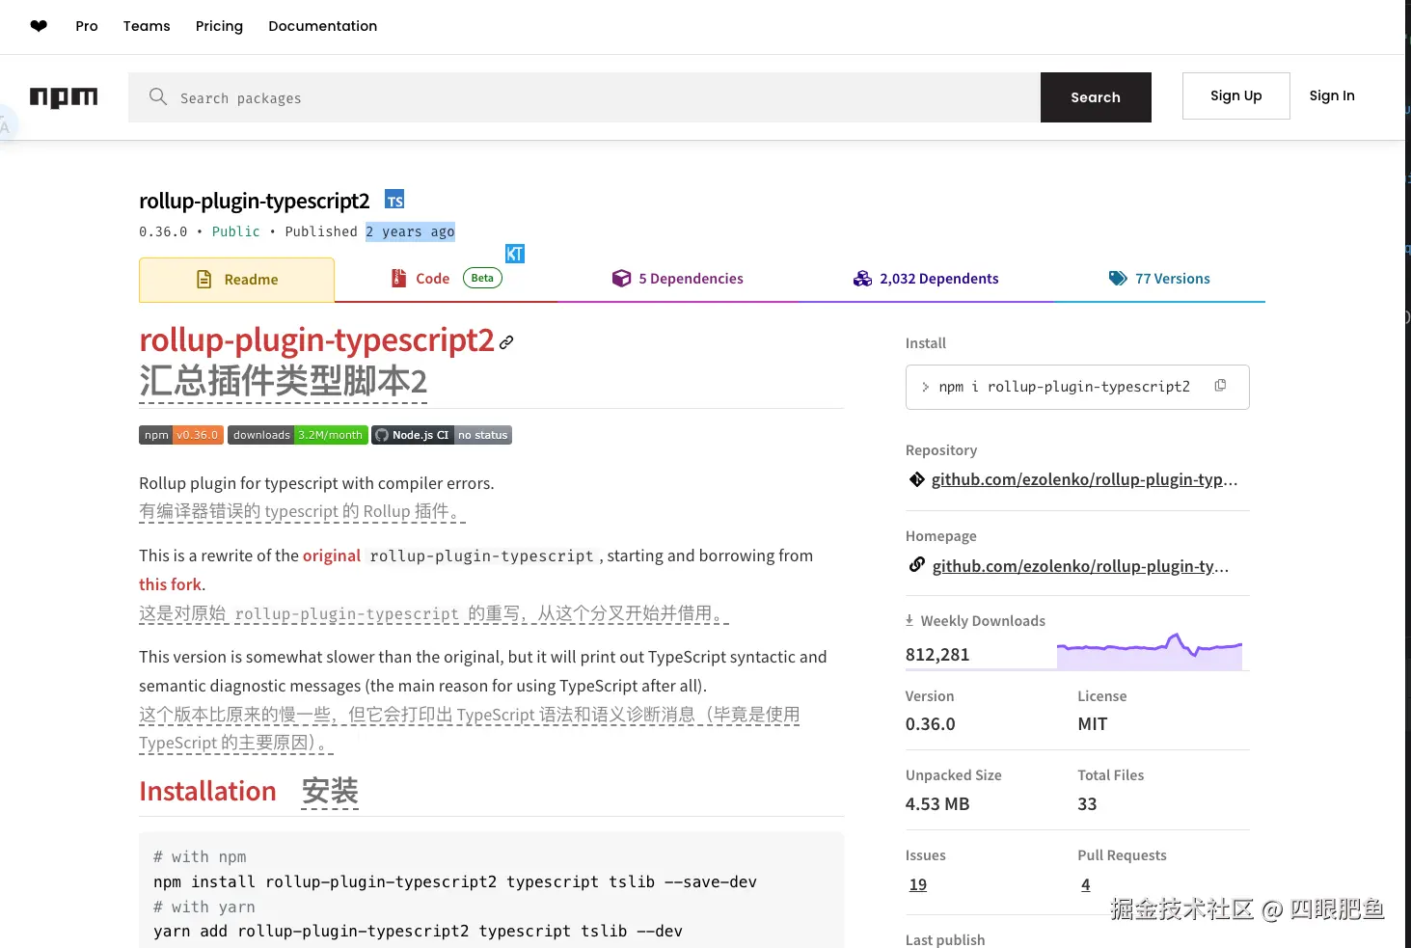Open the 19 issues link
The height and width of the screenshot is (948, 1411).
click(918, 884)
